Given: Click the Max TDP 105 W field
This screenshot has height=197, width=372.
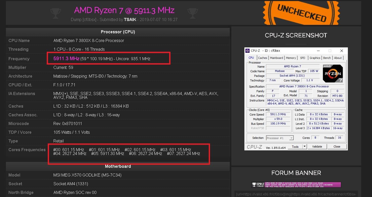Looking at the screenshot, I should click(314, 71).
